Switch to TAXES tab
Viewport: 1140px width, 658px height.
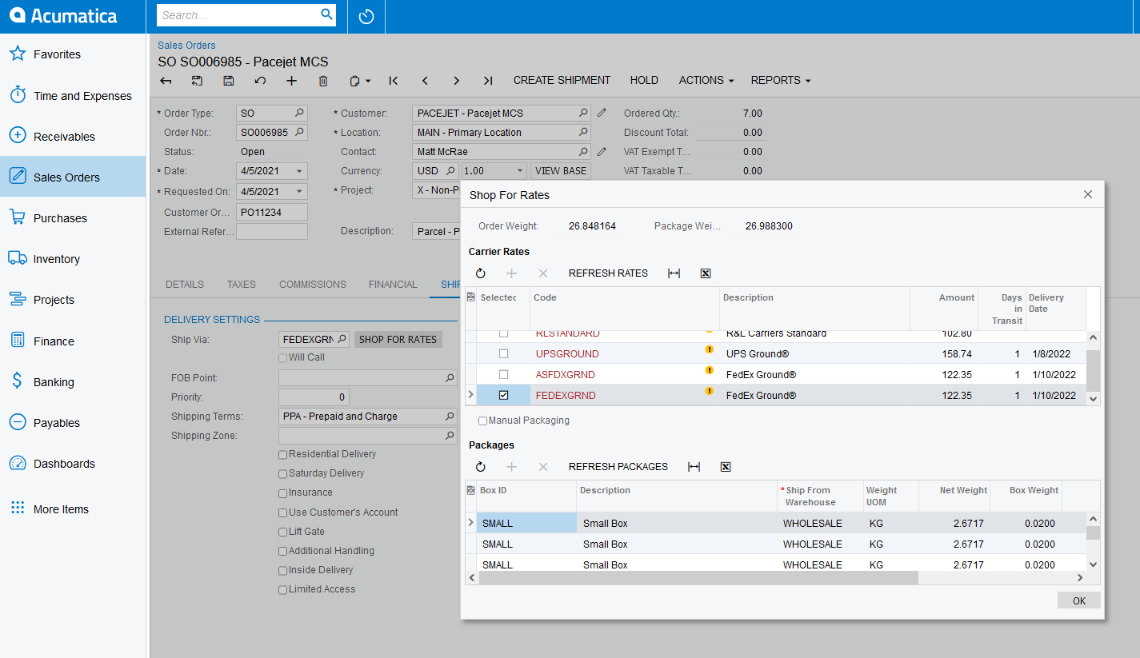click(x=242, y=285)
